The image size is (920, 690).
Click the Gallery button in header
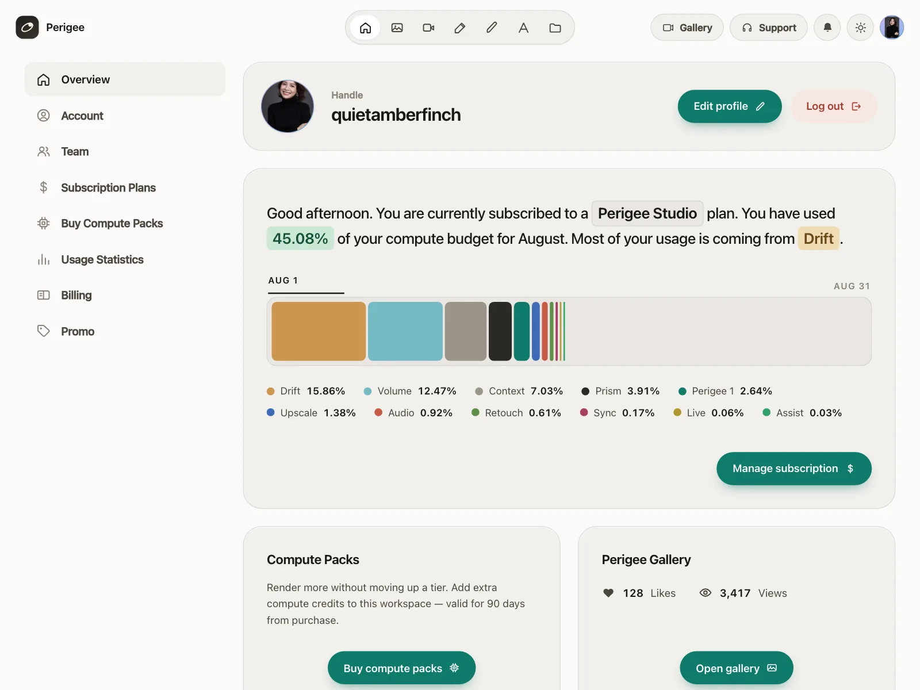click(x=687, y=28)
